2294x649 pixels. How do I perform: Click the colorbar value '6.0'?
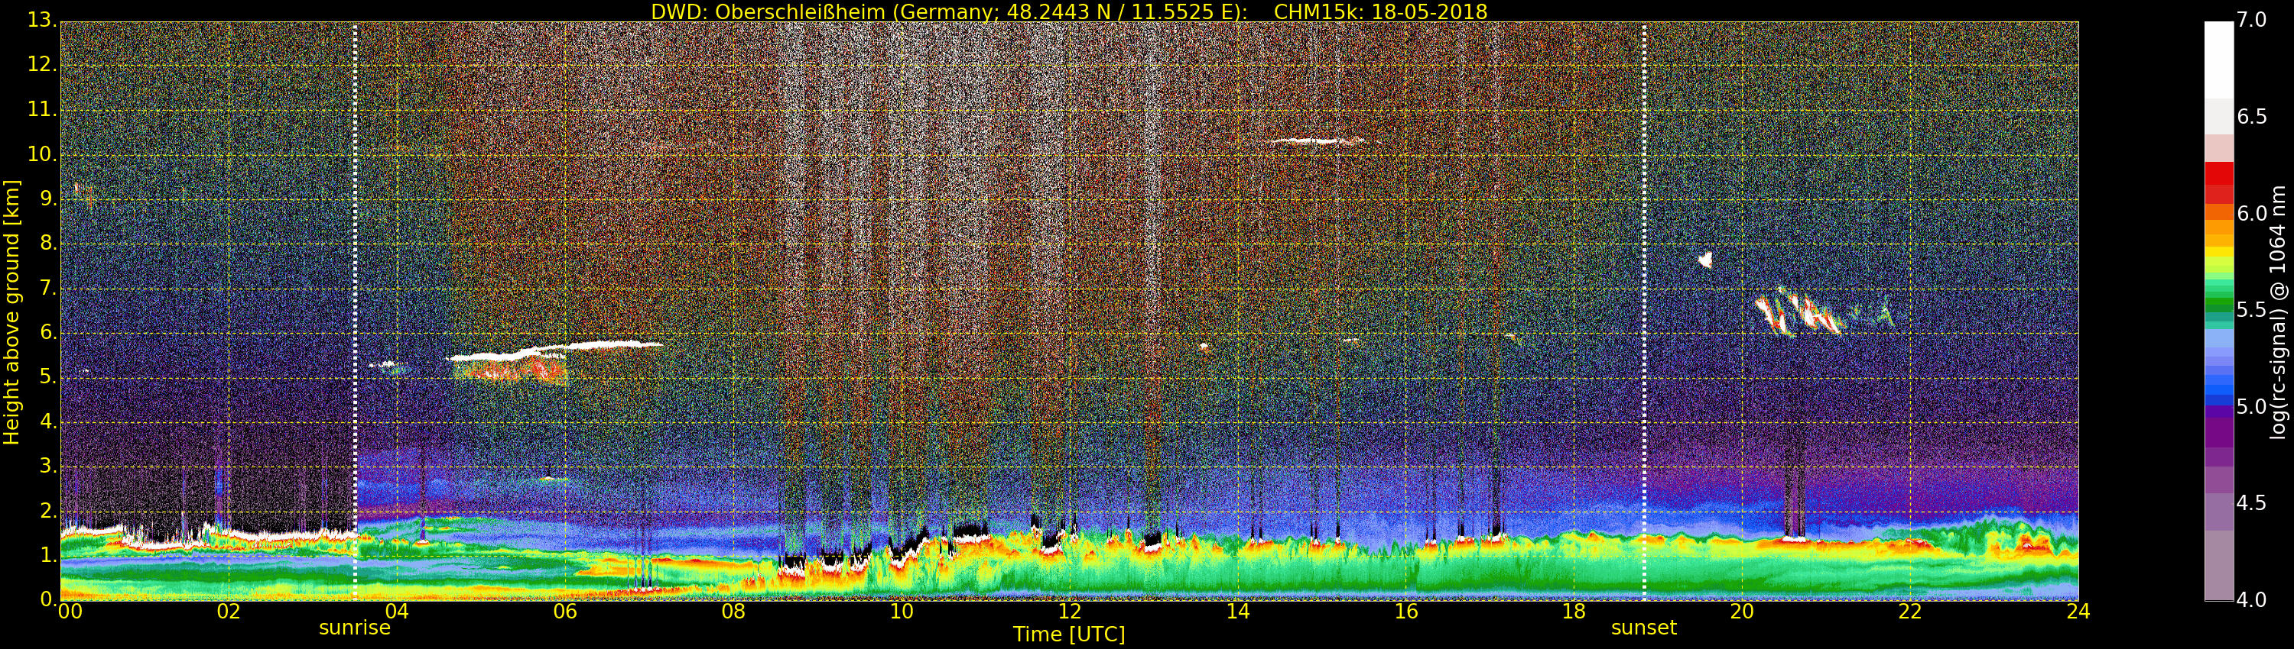pos(2251,213)
